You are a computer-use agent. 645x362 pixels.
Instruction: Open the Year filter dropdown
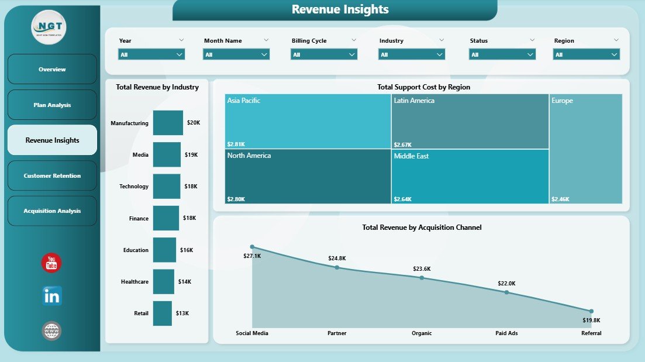[x=151, y=54]
